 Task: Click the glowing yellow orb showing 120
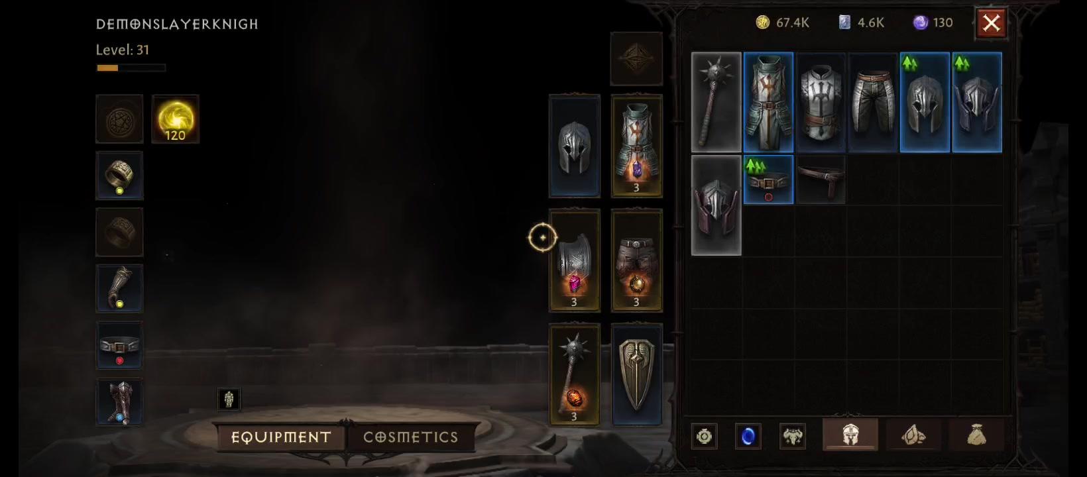175,119
